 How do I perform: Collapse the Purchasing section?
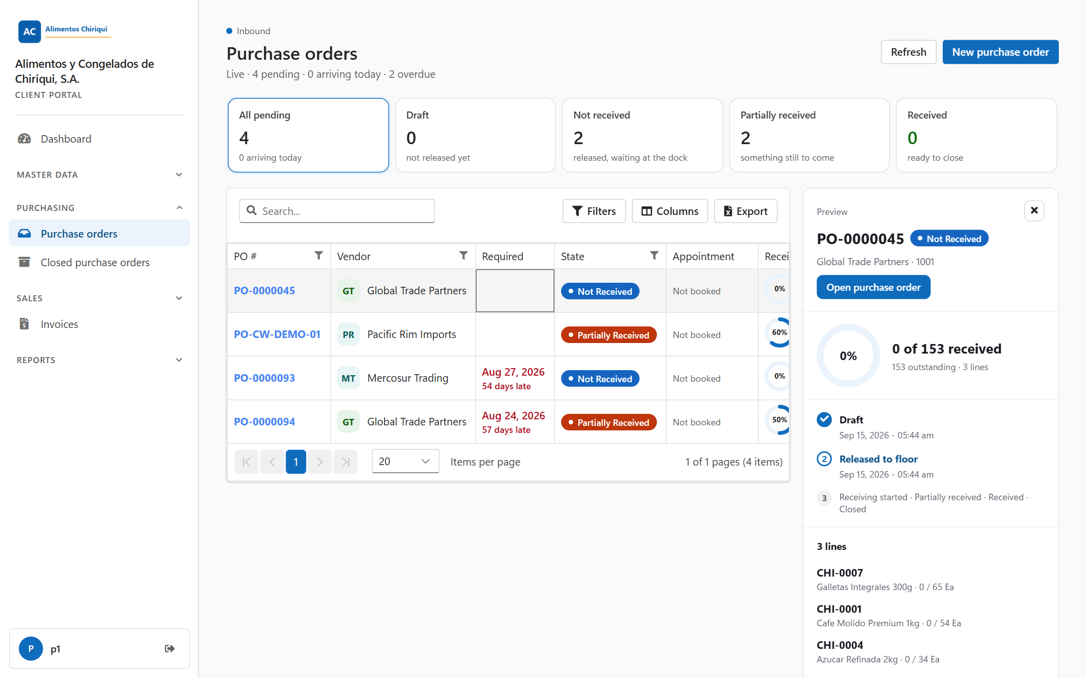[99, 208]
